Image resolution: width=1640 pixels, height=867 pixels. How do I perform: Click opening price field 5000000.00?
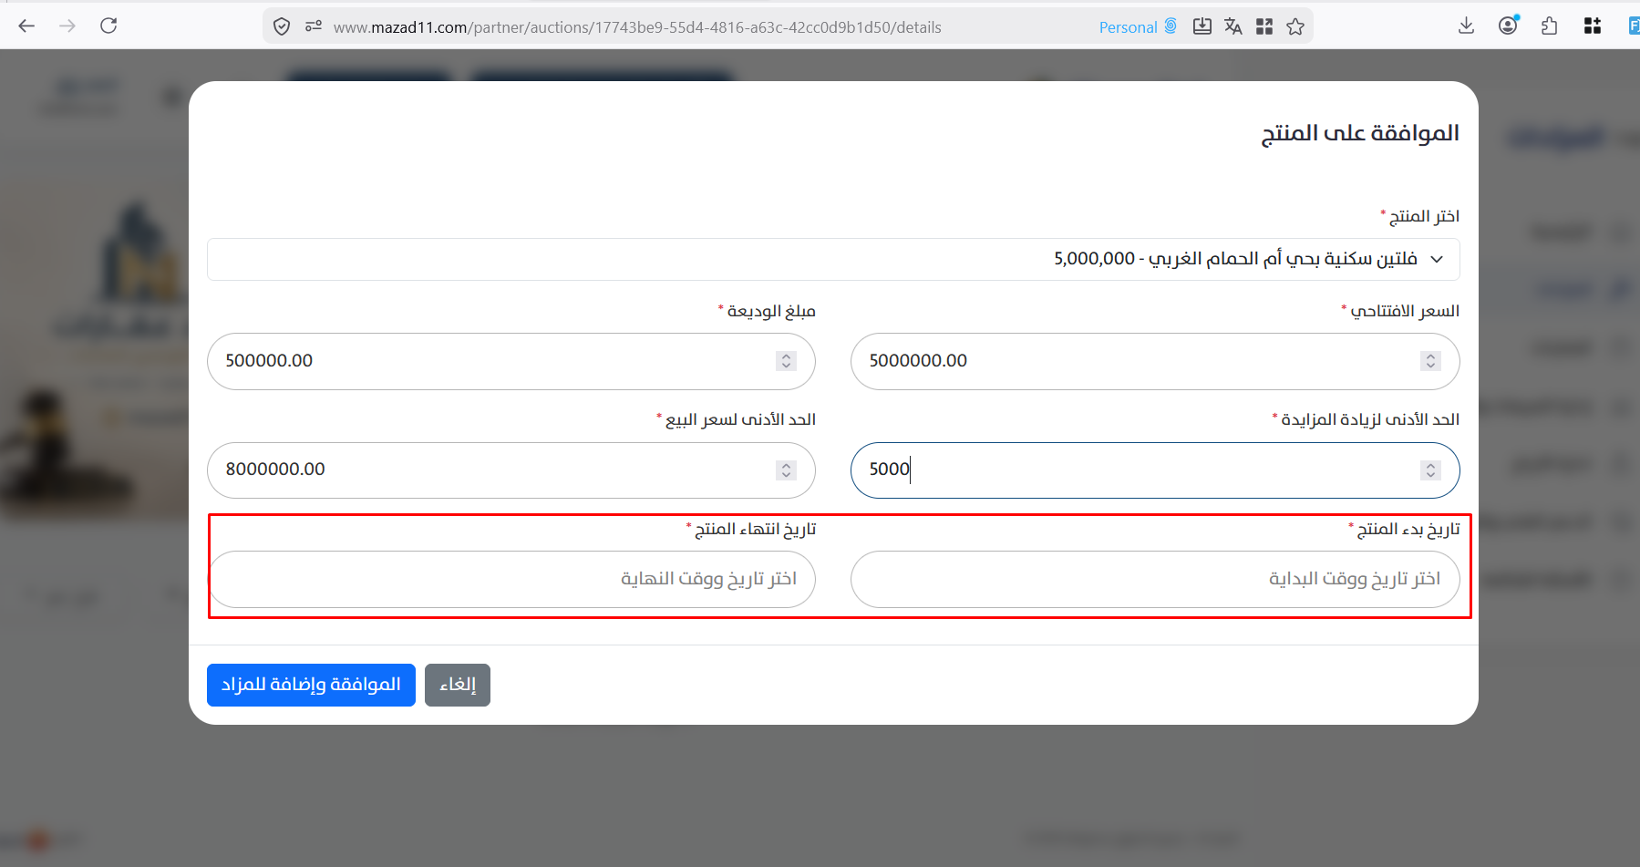1155,361
